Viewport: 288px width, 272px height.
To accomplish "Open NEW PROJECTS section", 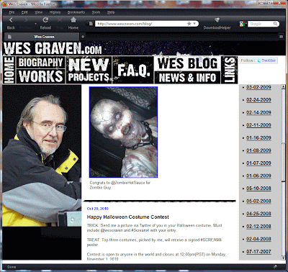I will pos(89,70).
